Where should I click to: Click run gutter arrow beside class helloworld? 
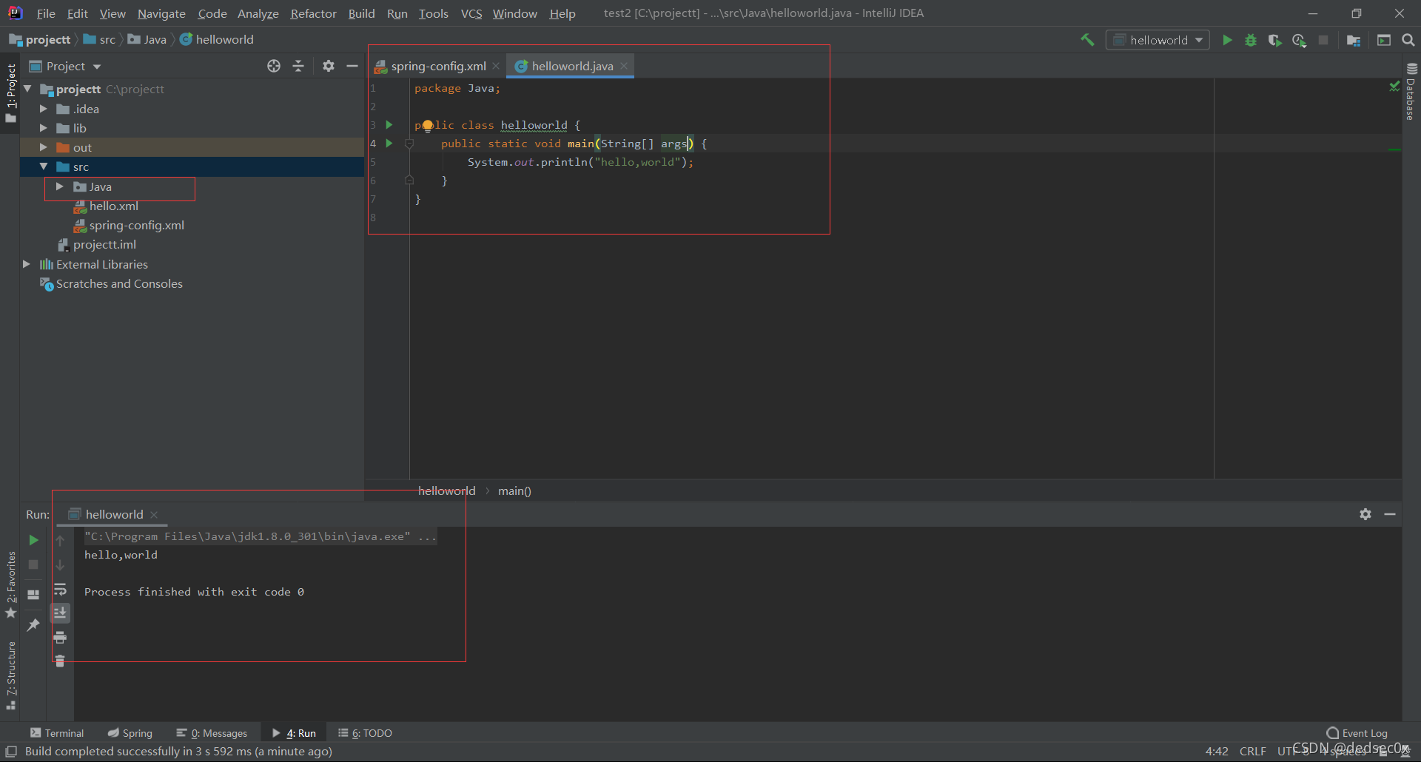coord(389,125)
